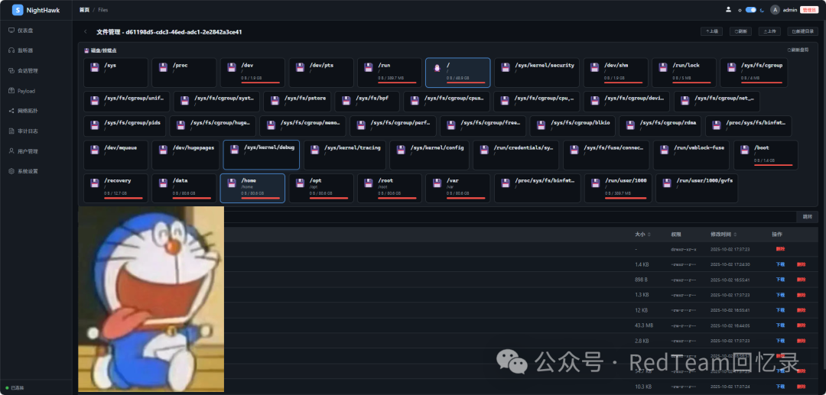
Task: Open the 会话管理 session icon in sidebar
Action: [x=11, y=70]
